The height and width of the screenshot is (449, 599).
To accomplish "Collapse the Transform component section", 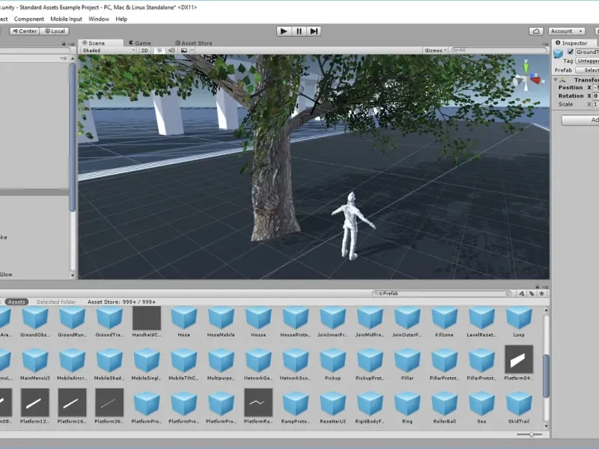I will 556,79.
